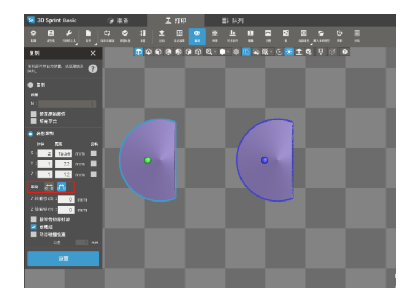This screenshot has width=420, height=299.
Task: Toggle the reverse checkbox for X axis
Action: 93,153
